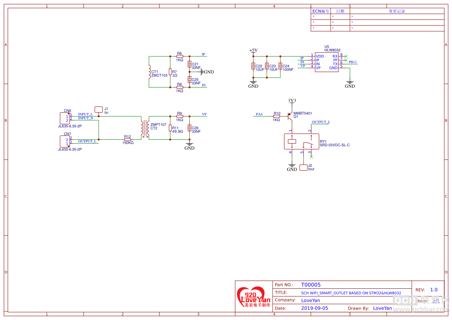The width and height of the screenshot is (452, 320).
Task: Click the C24 100NF capacitor
Action: tap(280, 66)
